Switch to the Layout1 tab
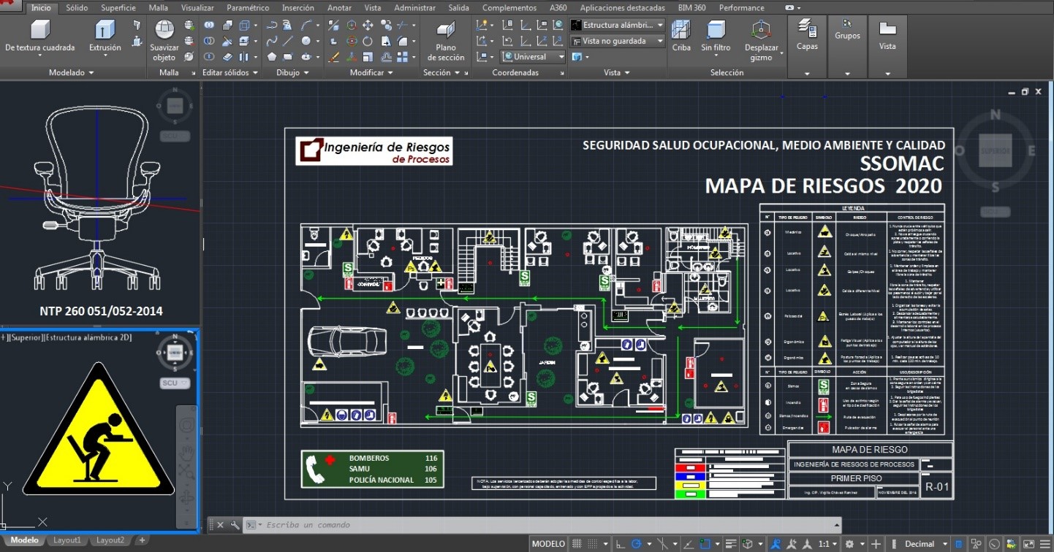Image resolution: width=1054 pixels, height=552 pixels. pos(67,540)
